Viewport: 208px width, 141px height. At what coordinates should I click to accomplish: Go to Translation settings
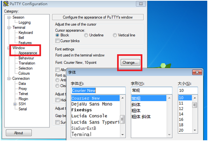point(27,63)
